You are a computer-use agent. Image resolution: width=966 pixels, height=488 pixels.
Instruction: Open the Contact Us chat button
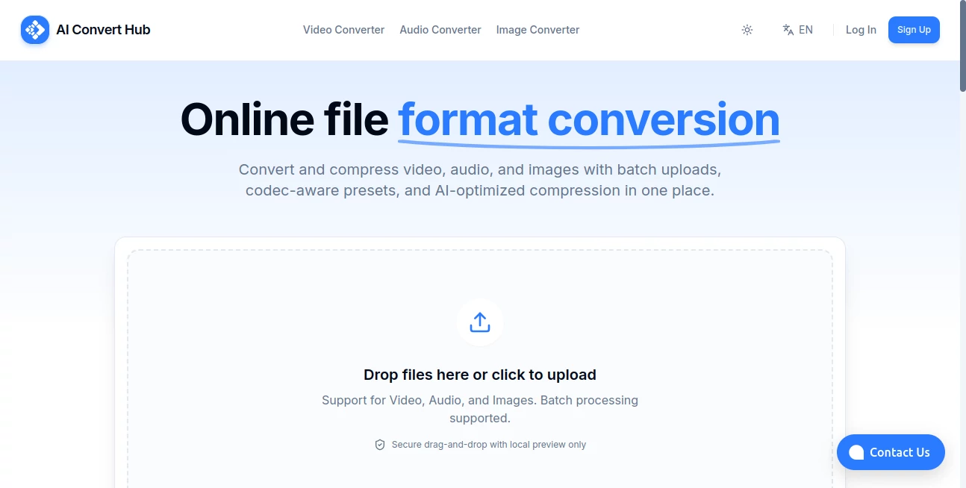890,452
